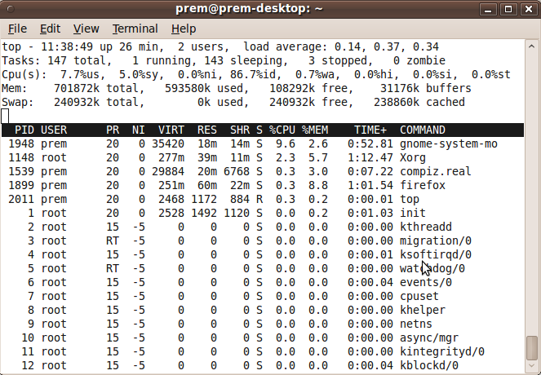Open the Help menu
Viewport: 541px width, 375px height.
click(184, 29)
